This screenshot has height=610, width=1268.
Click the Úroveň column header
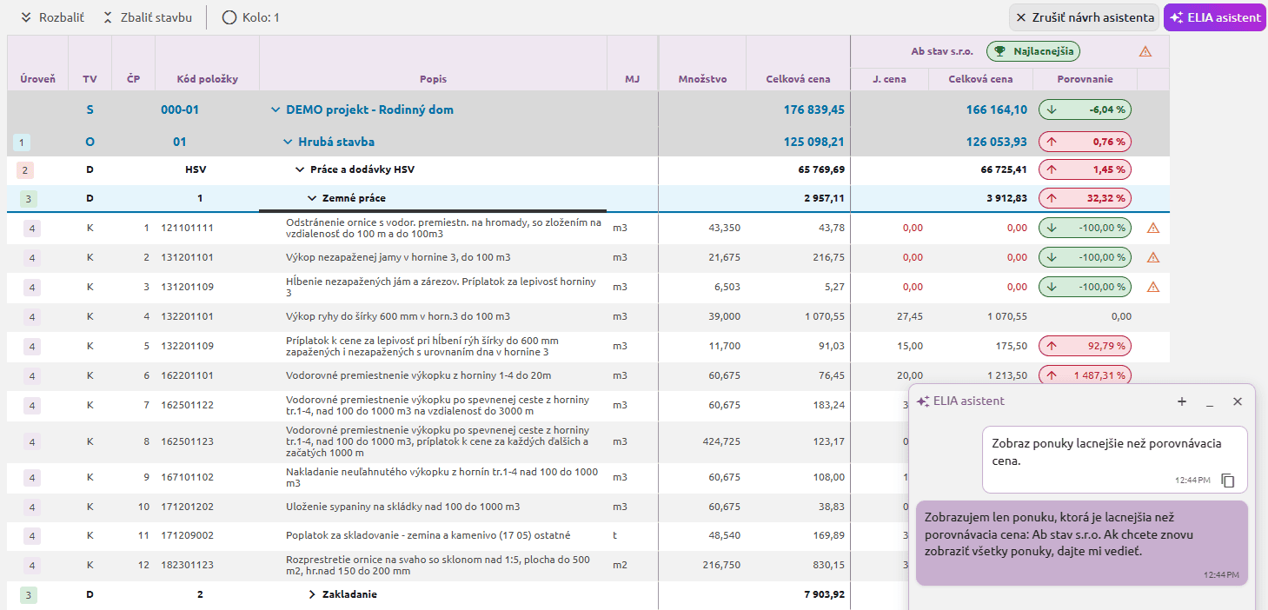[x=37, y=79]
